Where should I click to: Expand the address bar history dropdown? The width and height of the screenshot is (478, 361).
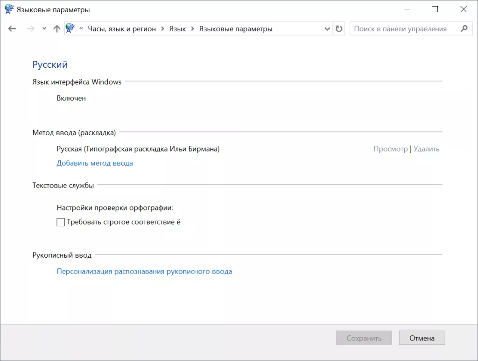pyautogui.click(x=327, y=29)
